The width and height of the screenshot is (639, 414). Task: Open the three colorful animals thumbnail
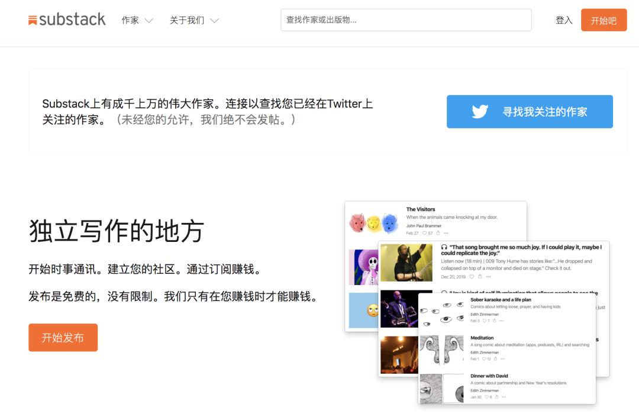point(374,222)
